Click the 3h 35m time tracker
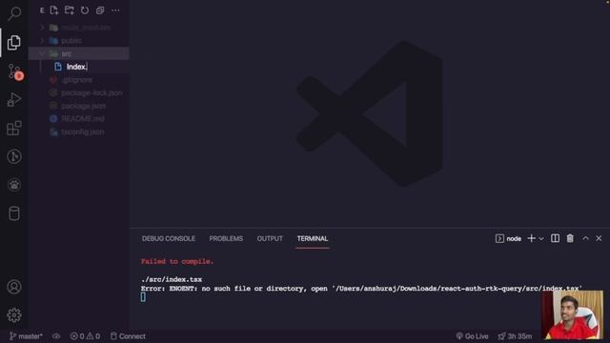This screenshot has width=610, height=343. click(x=515, y=336)
